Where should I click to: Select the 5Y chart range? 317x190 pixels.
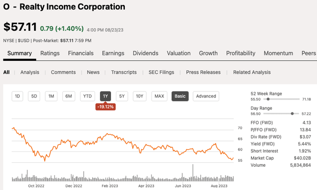pos(122,96)
